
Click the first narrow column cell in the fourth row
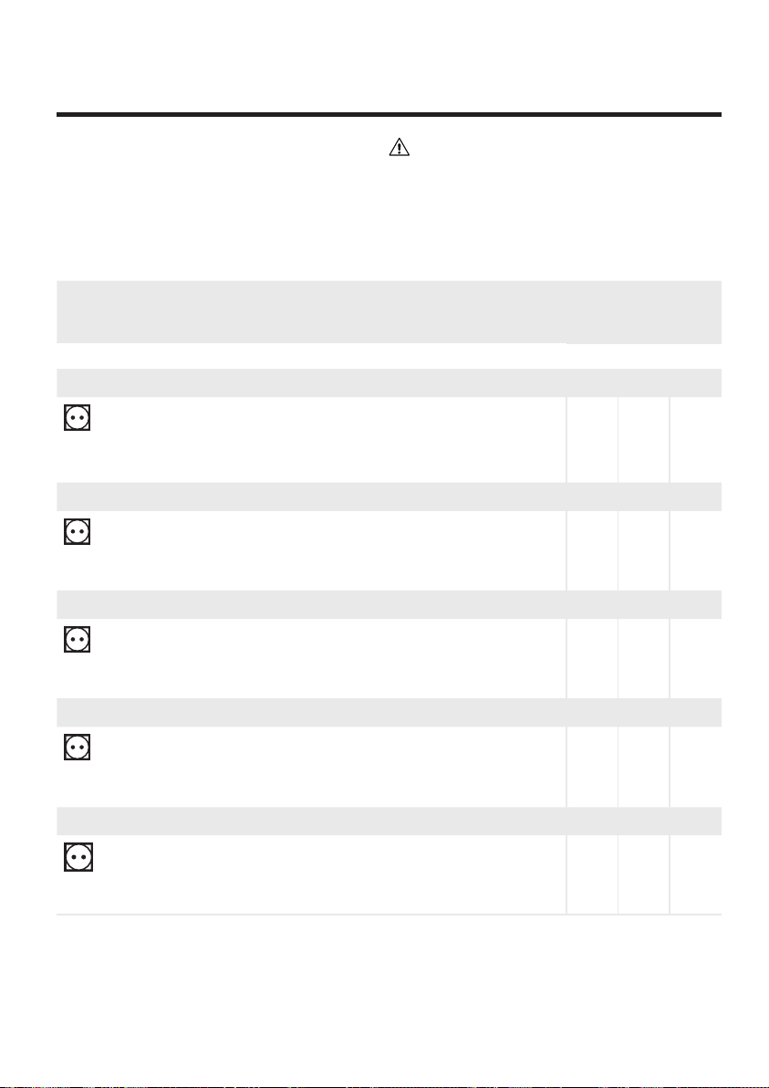click(x=592, y=767)
